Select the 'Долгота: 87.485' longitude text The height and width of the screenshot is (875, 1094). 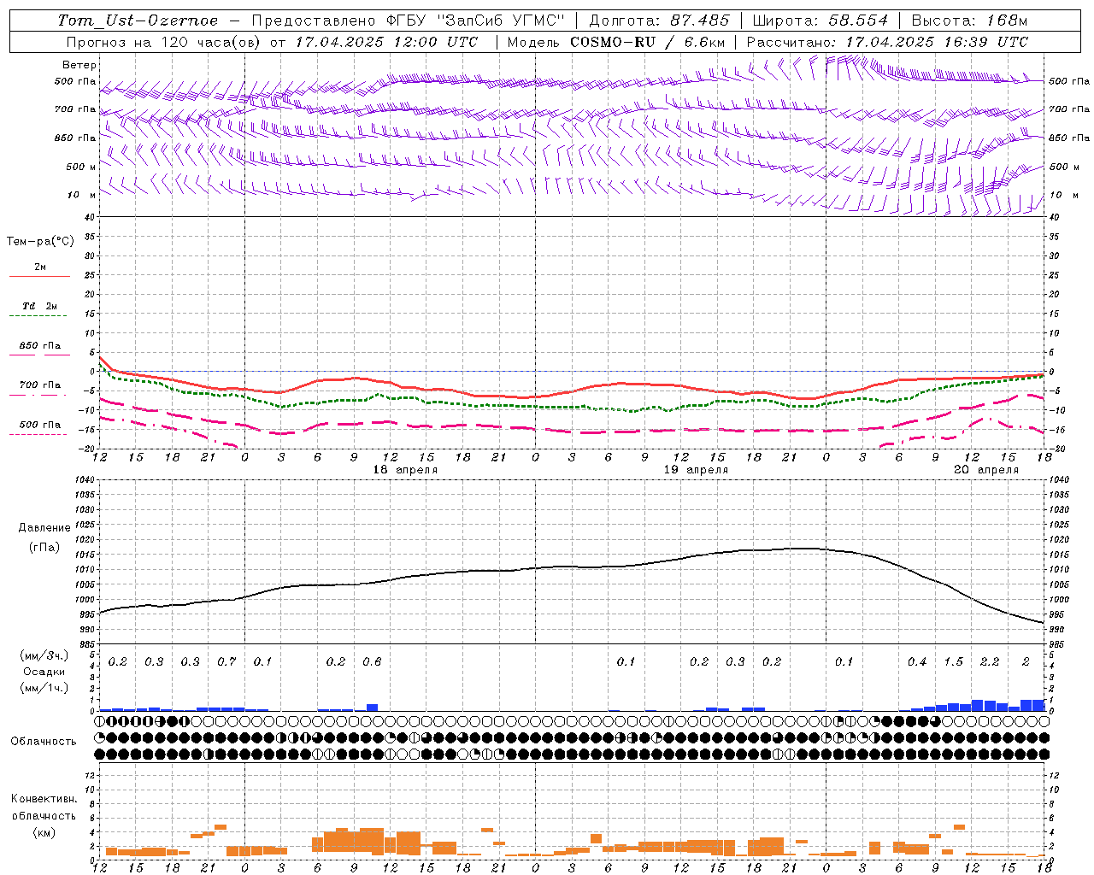pos(659,21)
